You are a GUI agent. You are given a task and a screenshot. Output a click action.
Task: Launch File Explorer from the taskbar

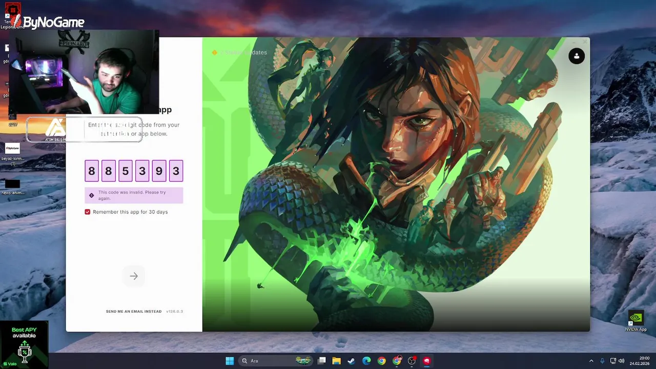[x=337, y=361]
